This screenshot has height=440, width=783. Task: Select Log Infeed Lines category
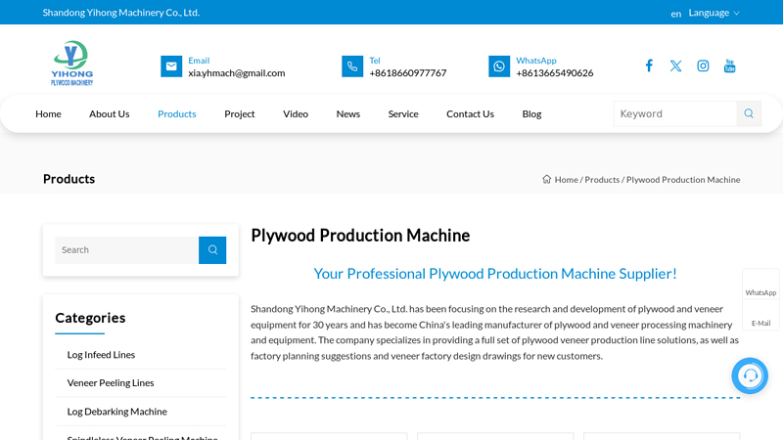(x=101, y=355)
